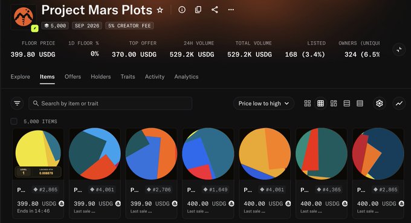Switch to large grid view
The image size is (411, 223).
(308, 103)
